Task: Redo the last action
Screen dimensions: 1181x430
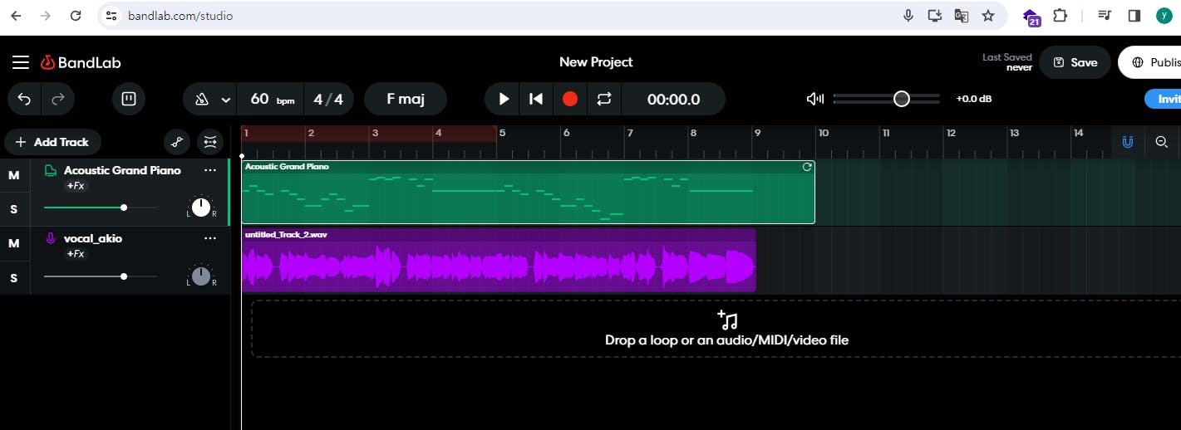Action: tap(58, 100)
